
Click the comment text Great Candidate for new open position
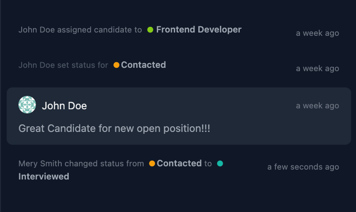click(x=114, y=129)
